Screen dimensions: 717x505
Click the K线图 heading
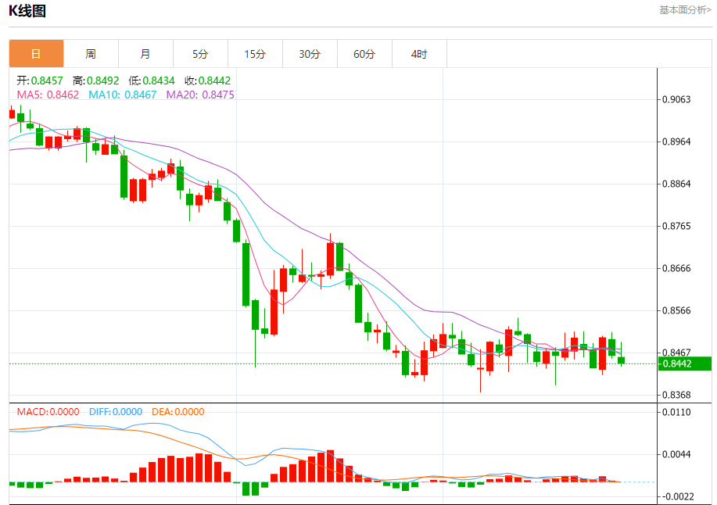(27, 10)
